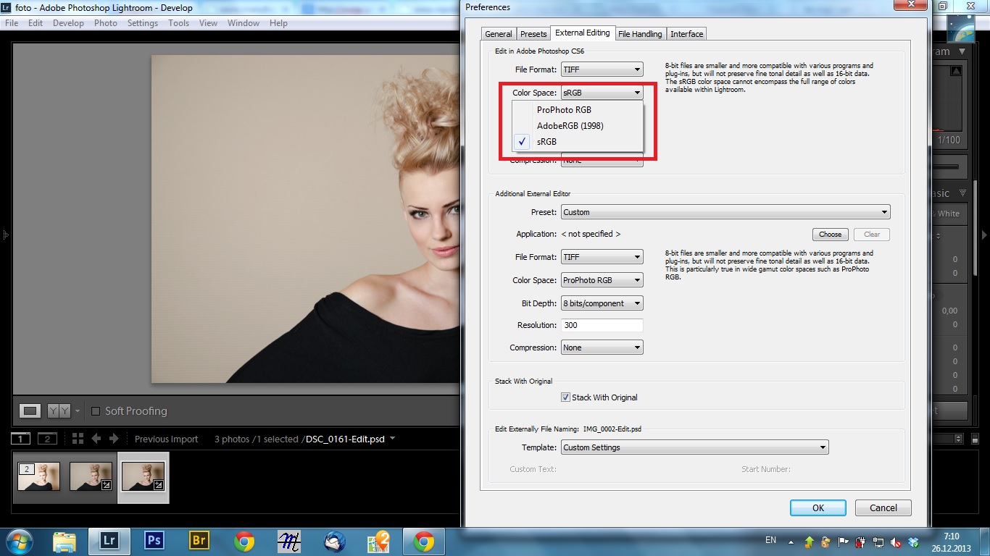Toggle left panel with left edge arrow

click(x=5, y=235)
